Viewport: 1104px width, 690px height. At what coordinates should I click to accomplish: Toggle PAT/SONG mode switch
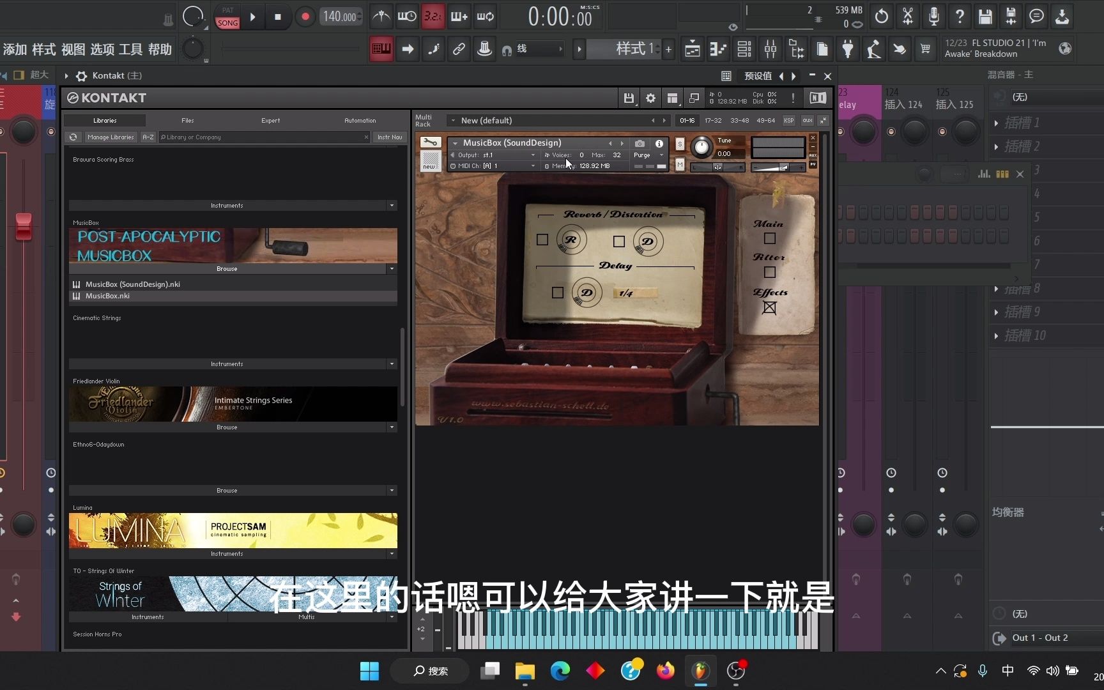pyautogui.click(x=227, y=17)
